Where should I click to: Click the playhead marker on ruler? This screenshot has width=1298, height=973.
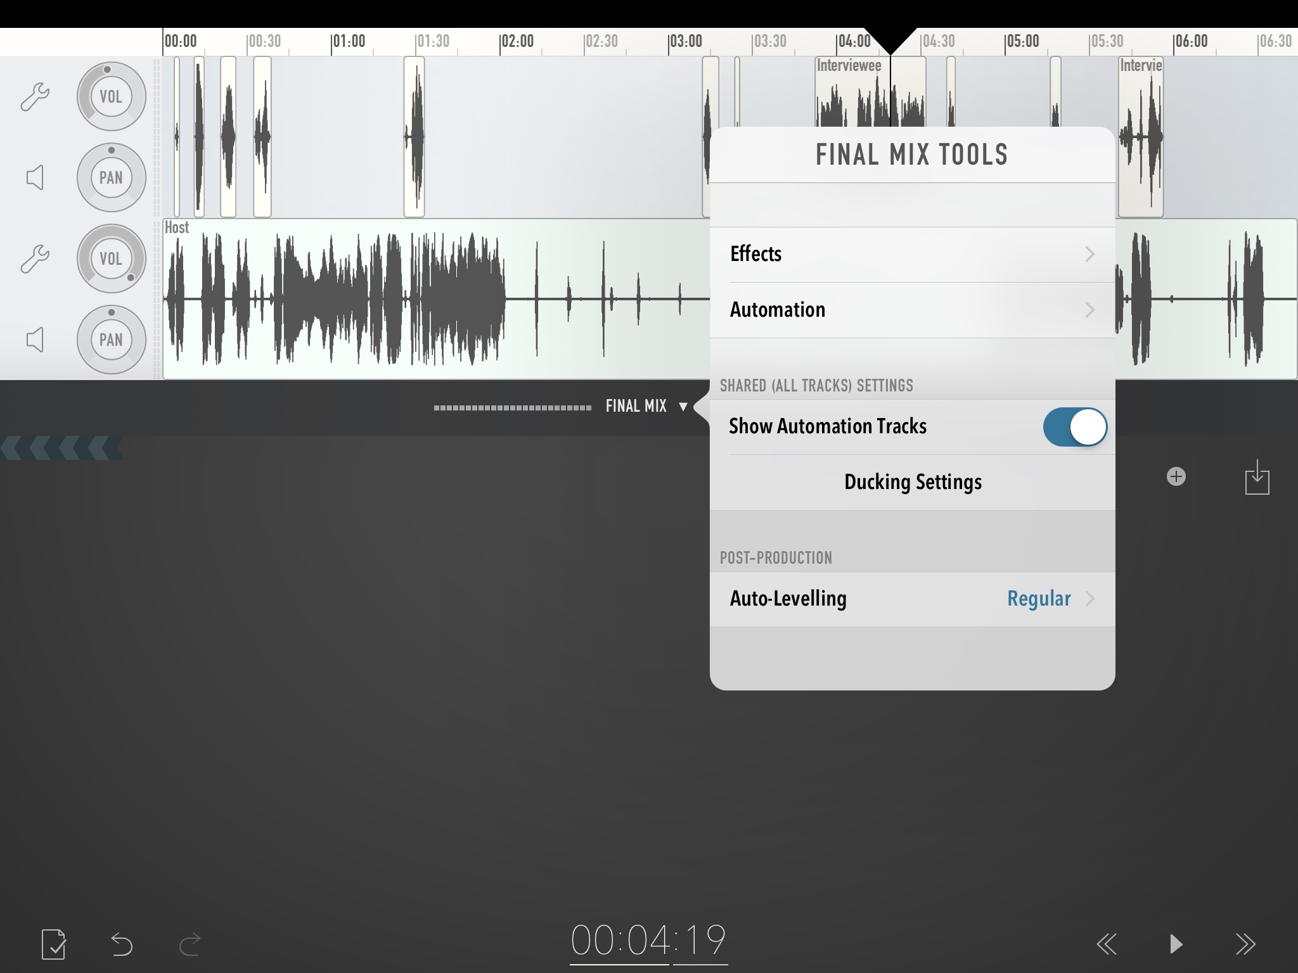pos(890,41)
